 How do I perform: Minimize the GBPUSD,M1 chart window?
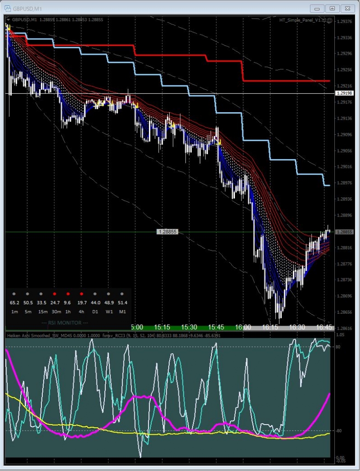(x=317, y=8)
